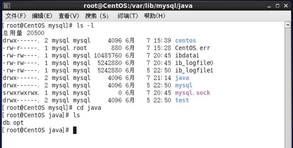Click the 总用量 20500 line
The height and width of the screenshot is (148, 293).
(23, 33)
